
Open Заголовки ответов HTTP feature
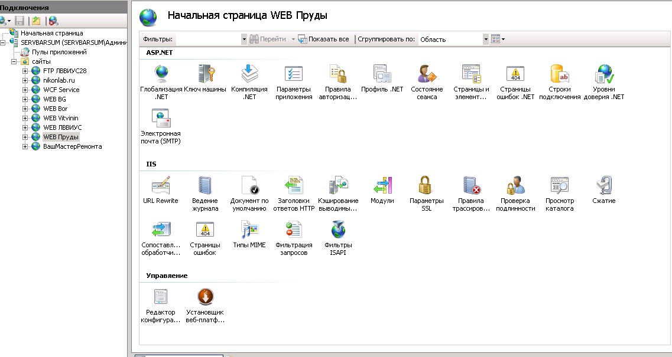(x=294, y=194)
